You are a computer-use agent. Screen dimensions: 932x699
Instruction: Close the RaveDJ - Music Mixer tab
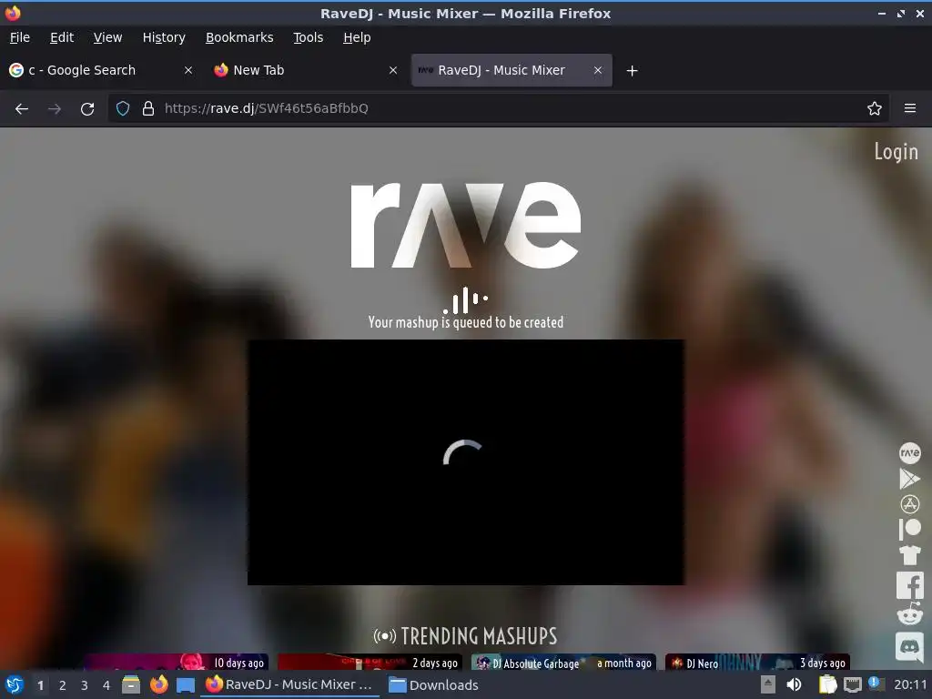pos(598,70)
